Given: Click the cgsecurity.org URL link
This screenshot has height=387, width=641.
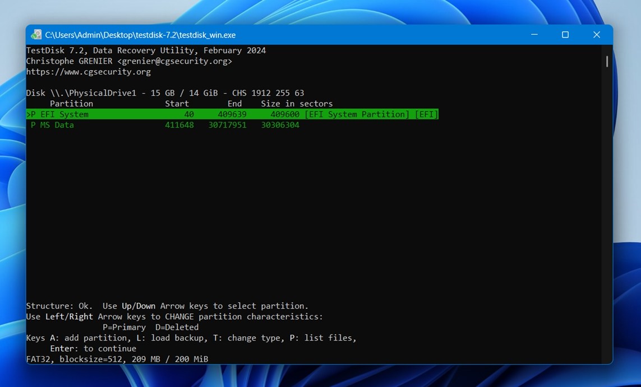Looking at the screenshot, I should click(x=88, y=71).
